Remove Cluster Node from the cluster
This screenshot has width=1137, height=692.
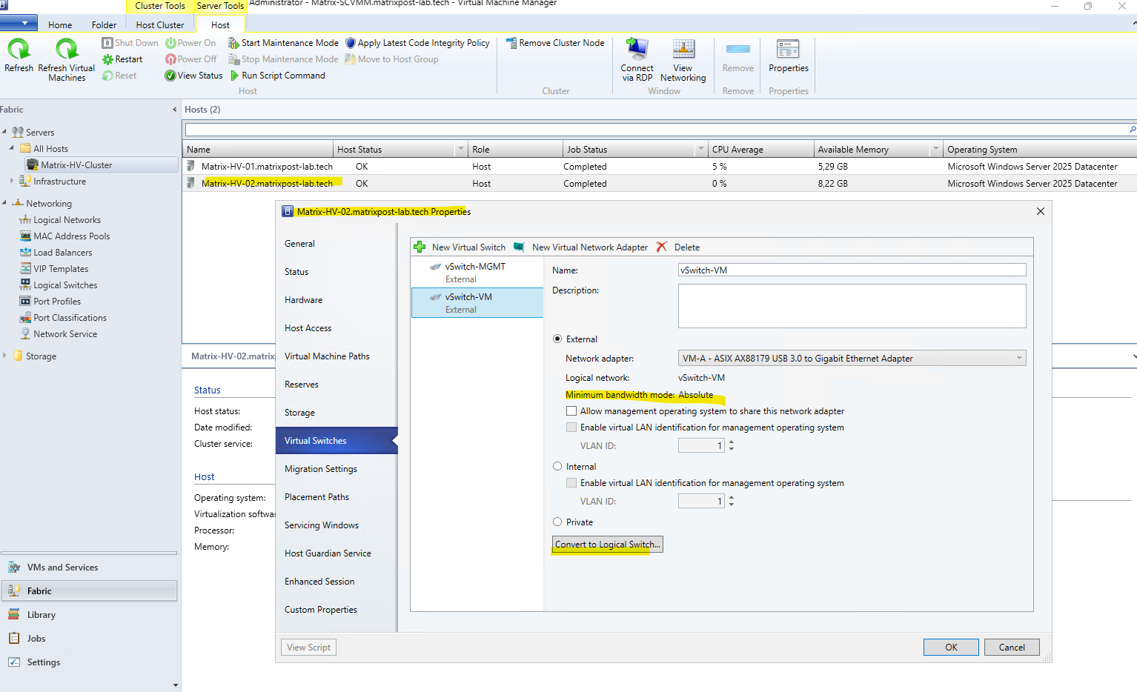point(555,43)
